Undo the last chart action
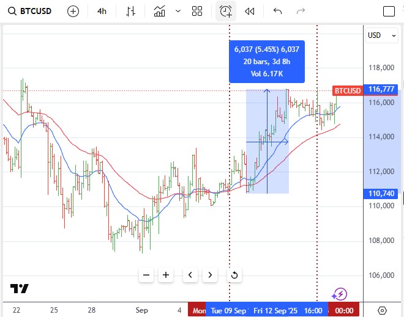The image size is (404, 317). [277, 11]
